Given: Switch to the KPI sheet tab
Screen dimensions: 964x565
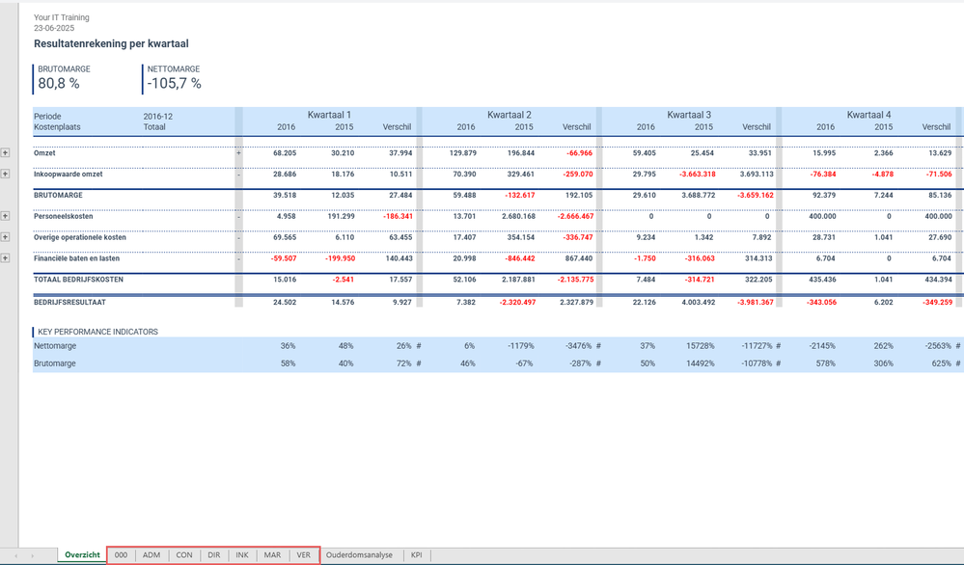Looking at the screenshot, I should pyautogui.click(x=417, y=554).
